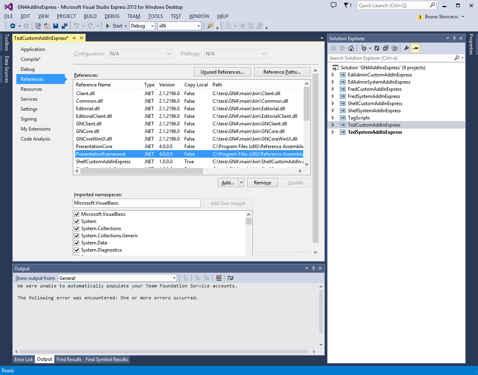This screenshot has height=375, width=478.
Task: Expand the FredCustomAddInExpress project node
Action: point(333,89)
